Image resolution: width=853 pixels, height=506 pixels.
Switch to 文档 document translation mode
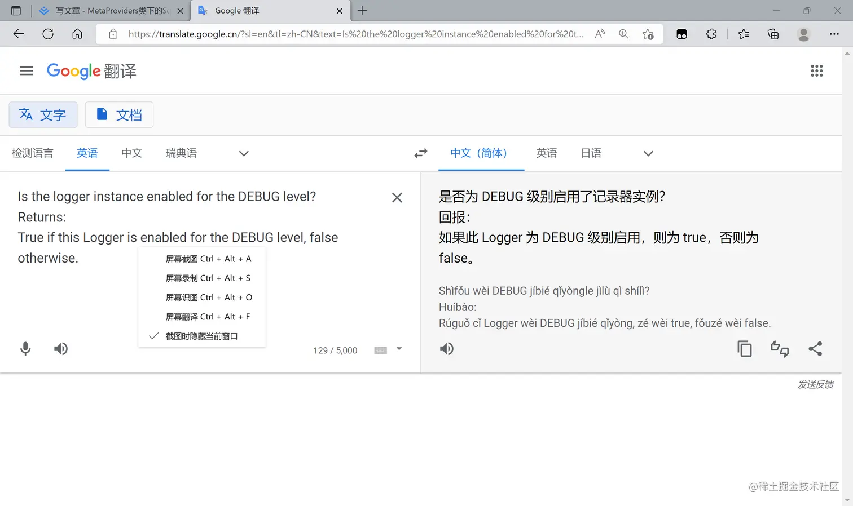point(119,115)
